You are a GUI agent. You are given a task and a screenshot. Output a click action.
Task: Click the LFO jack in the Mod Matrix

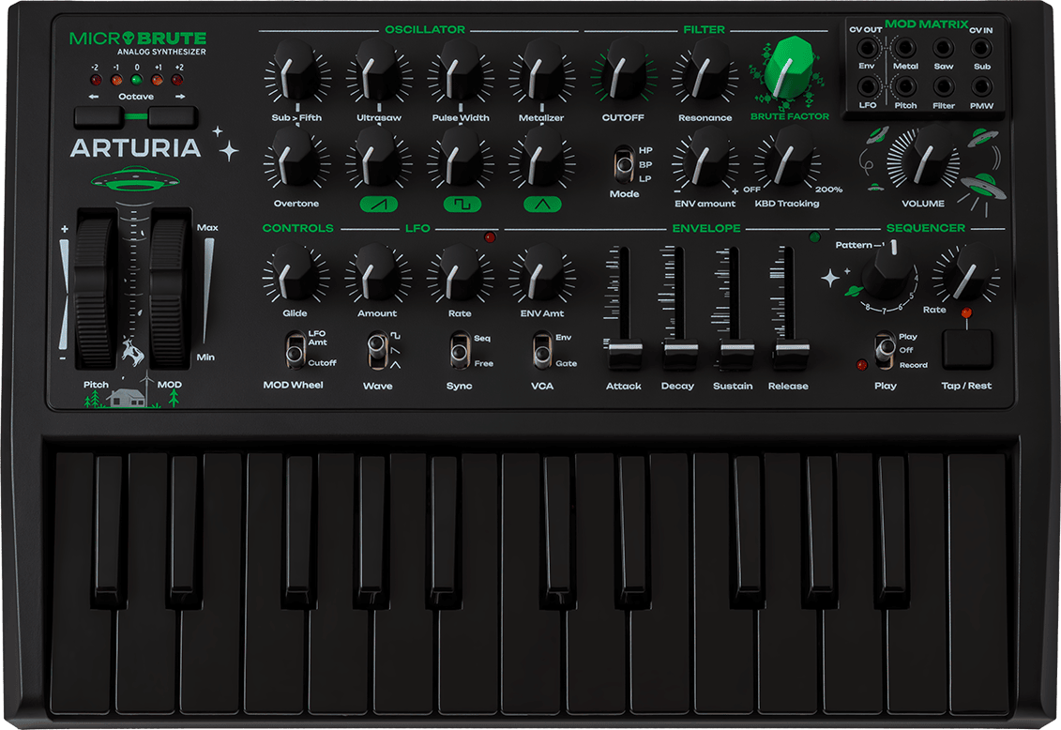click(x=870, y=86)
